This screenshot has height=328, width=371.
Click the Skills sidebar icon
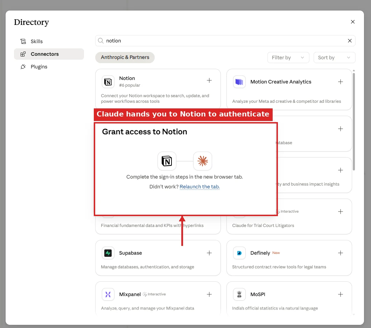coord(23,41)
